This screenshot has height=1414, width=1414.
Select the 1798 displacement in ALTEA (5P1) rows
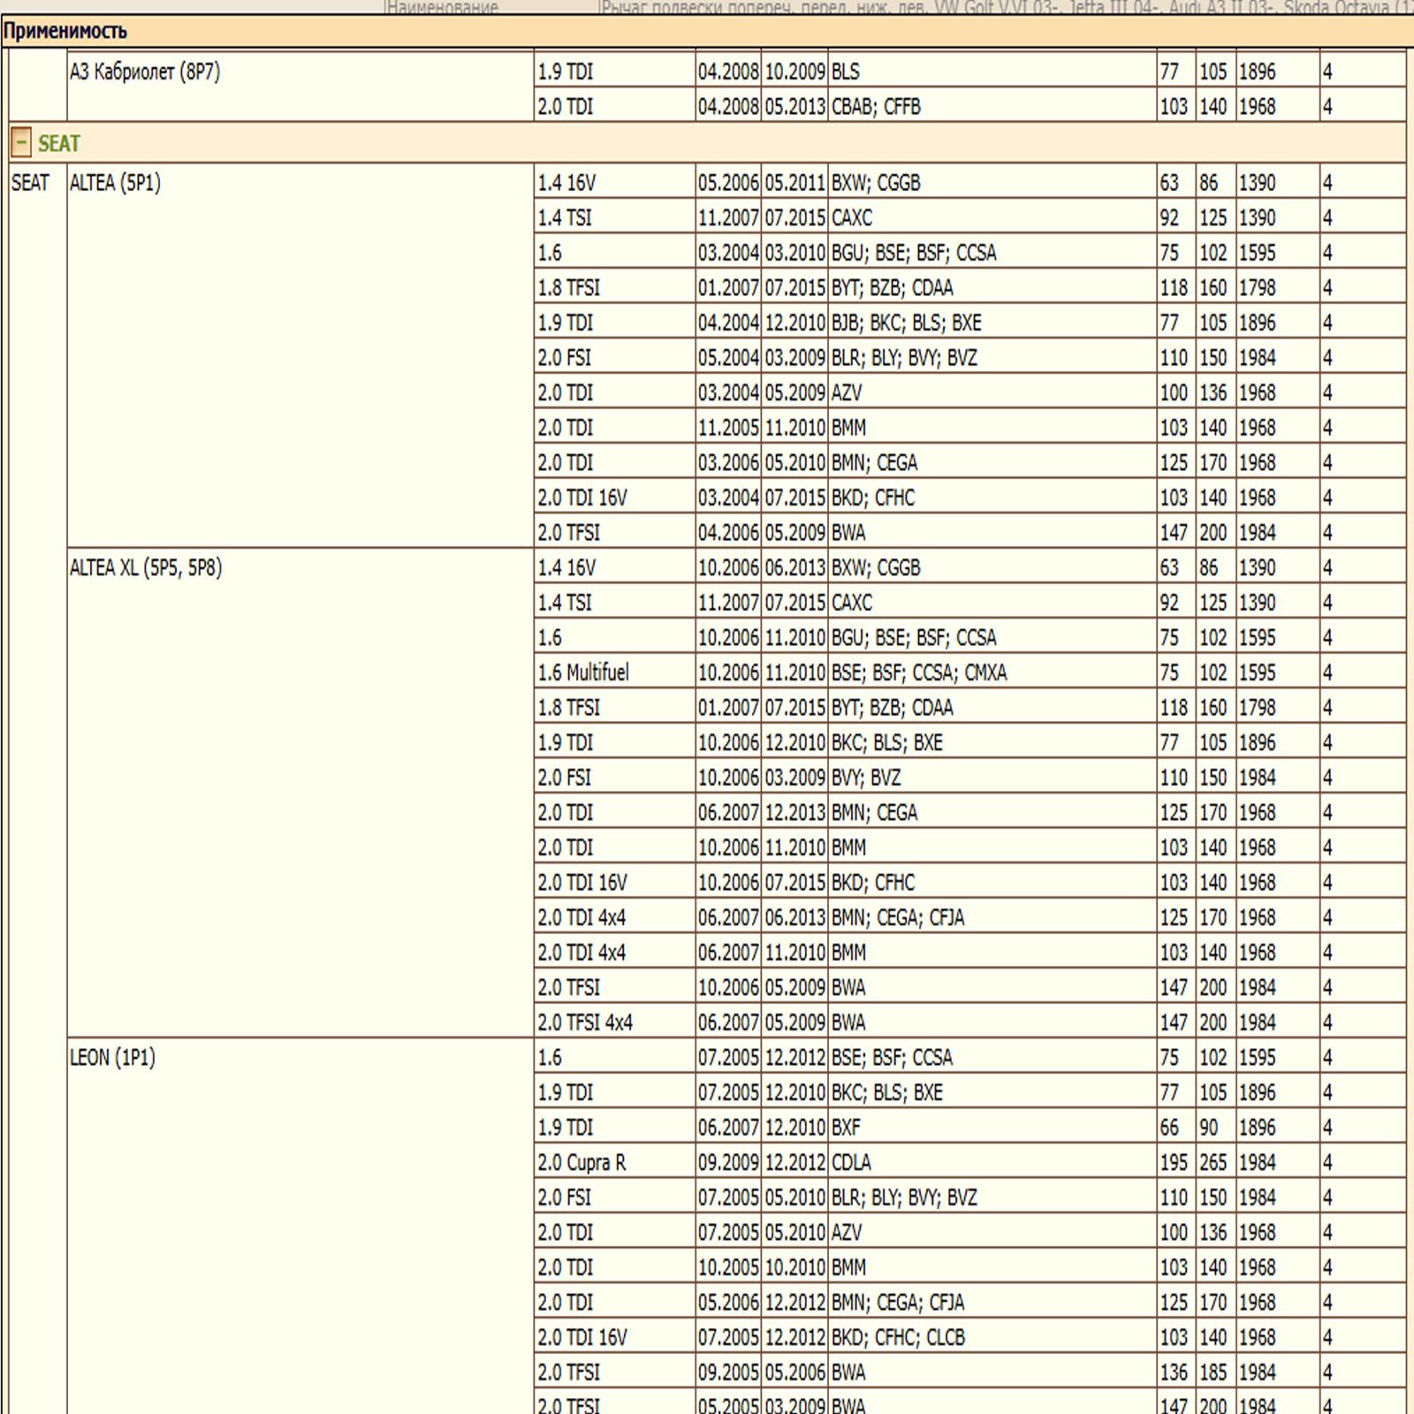tap(1278, 287)
